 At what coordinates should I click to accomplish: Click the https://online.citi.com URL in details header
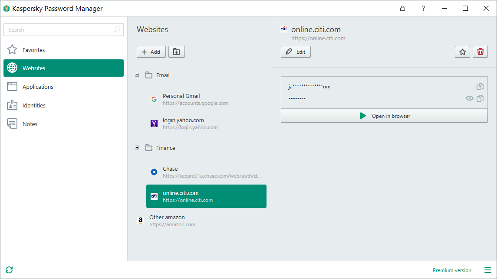coord(318,38)
